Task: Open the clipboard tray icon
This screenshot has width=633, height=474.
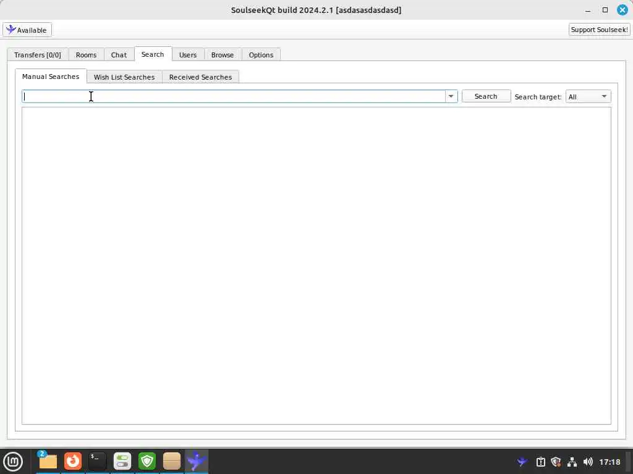Action: coord(540,462)
